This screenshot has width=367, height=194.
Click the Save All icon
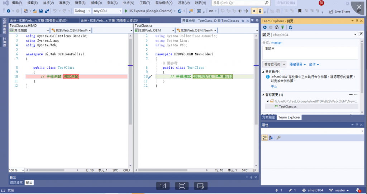point(47,11)
